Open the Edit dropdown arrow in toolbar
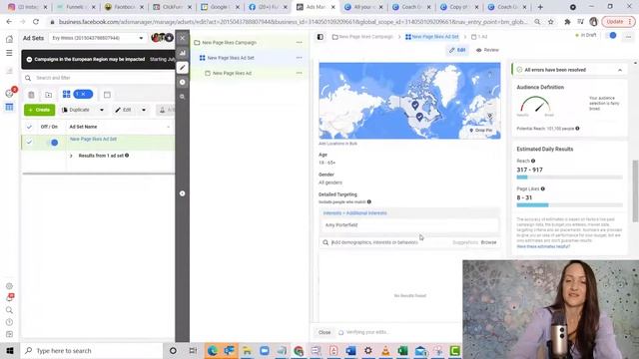This screenshot has width=639, height=359. pos(144,110)
